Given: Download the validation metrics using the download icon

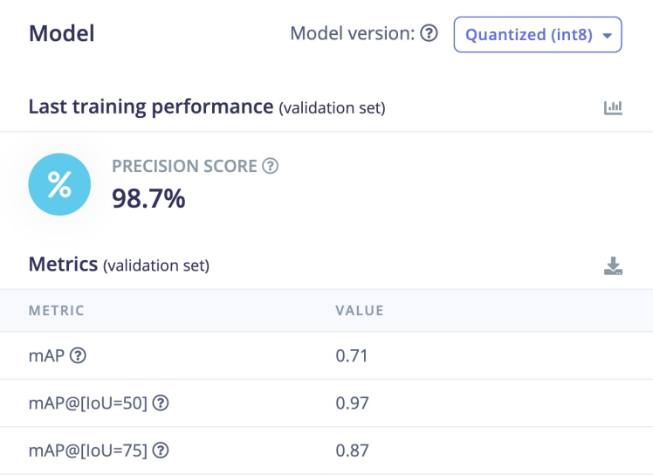Looking at the screenshot, I should (x=613, y=265).
